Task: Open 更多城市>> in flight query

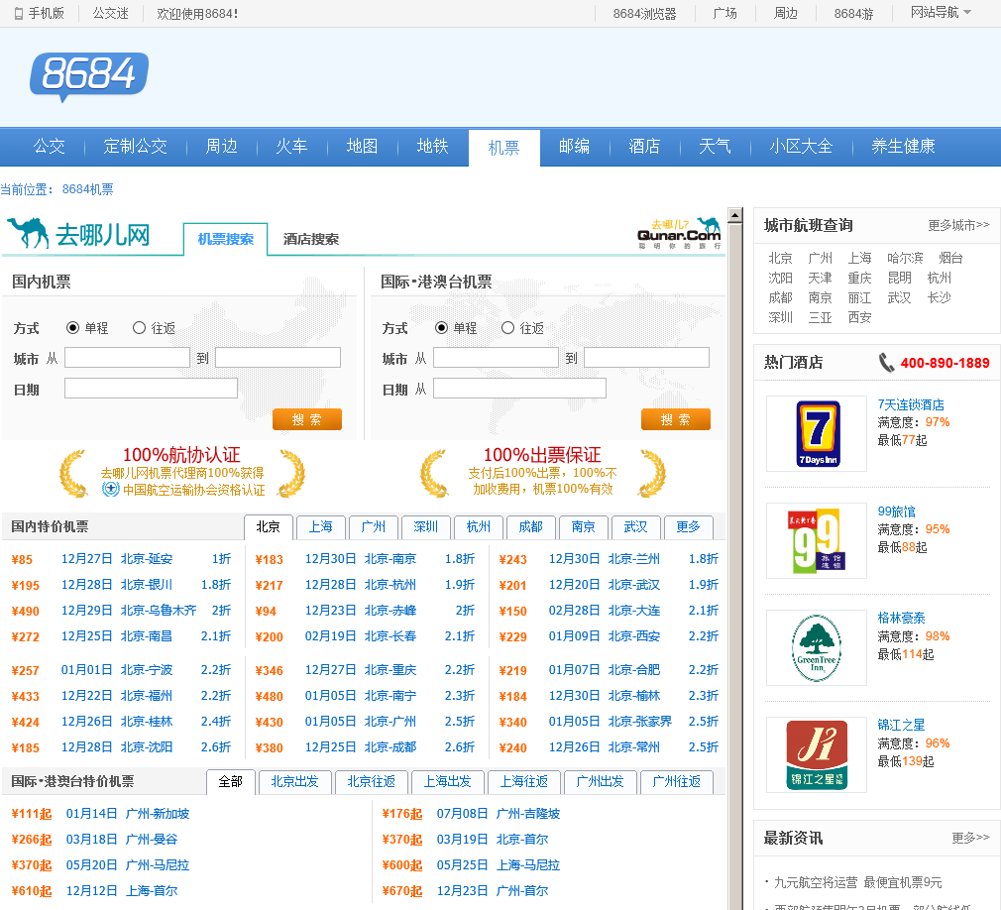Action: pos(958,225)
